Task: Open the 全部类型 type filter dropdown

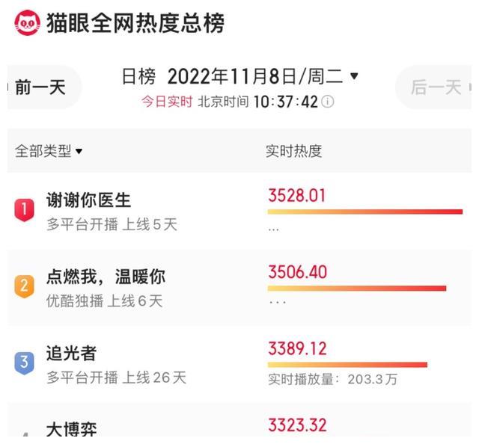Action: pos(49,151)
